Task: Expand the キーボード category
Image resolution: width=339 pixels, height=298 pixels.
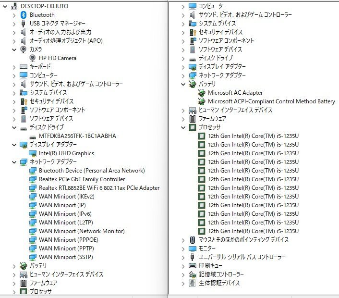Action: pos(14,67)
